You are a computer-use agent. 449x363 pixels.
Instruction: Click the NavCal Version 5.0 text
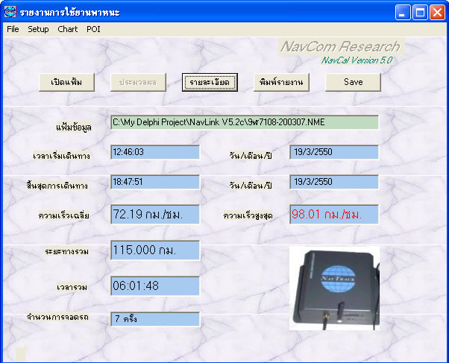357,60
